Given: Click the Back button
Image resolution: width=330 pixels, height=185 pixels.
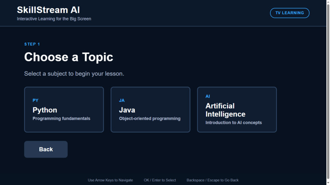Looking at the screenshot, I should tap(46, 149).
